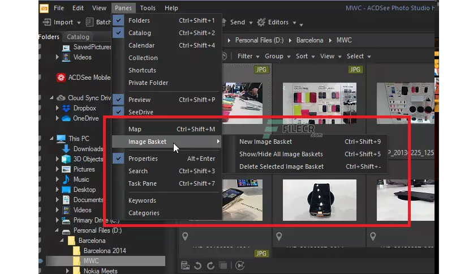Image resolution: width=473 pixels, height=274 pixels.
Task: Click the Primary Drive icon
Action: [x=66, y=220]
